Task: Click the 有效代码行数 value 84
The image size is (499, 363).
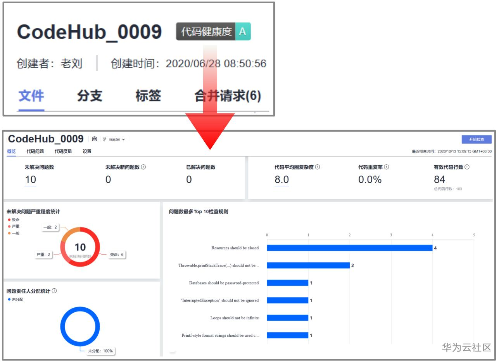Action: point(440,180)
